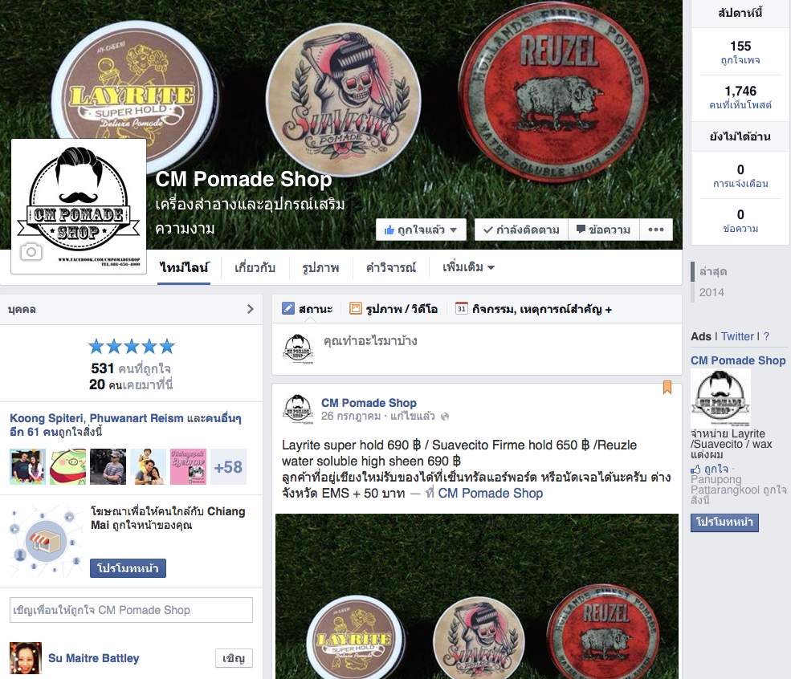Open Phuwanart Reism profile link
Viewport: 791px width, 679px height.
(137, 418)
